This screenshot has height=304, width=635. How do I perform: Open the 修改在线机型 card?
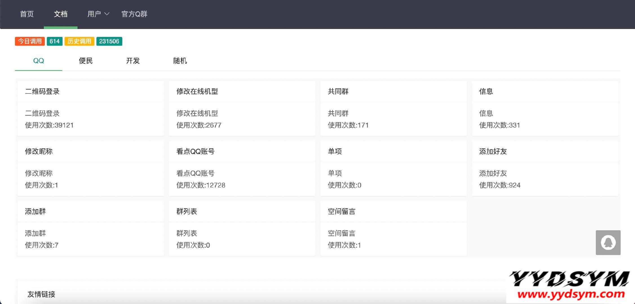coord(197,91)
